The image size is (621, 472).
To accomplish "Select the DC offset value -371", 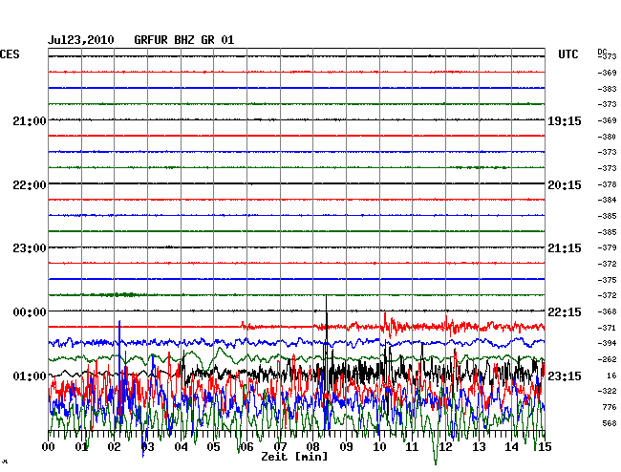I will click(x=607, y=328).
